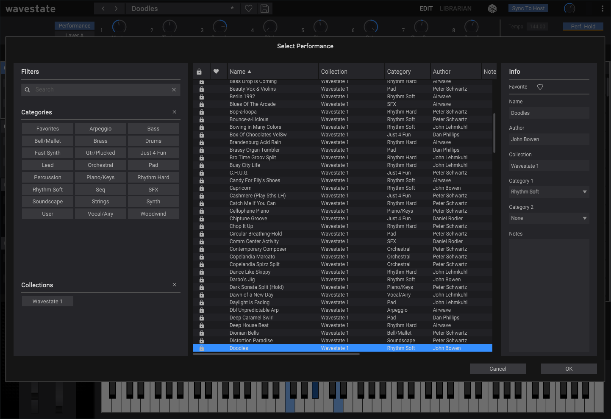Click the search magnifier icon
The height and width of the screenshot is (419, 611).
click(x=27, y=90)
